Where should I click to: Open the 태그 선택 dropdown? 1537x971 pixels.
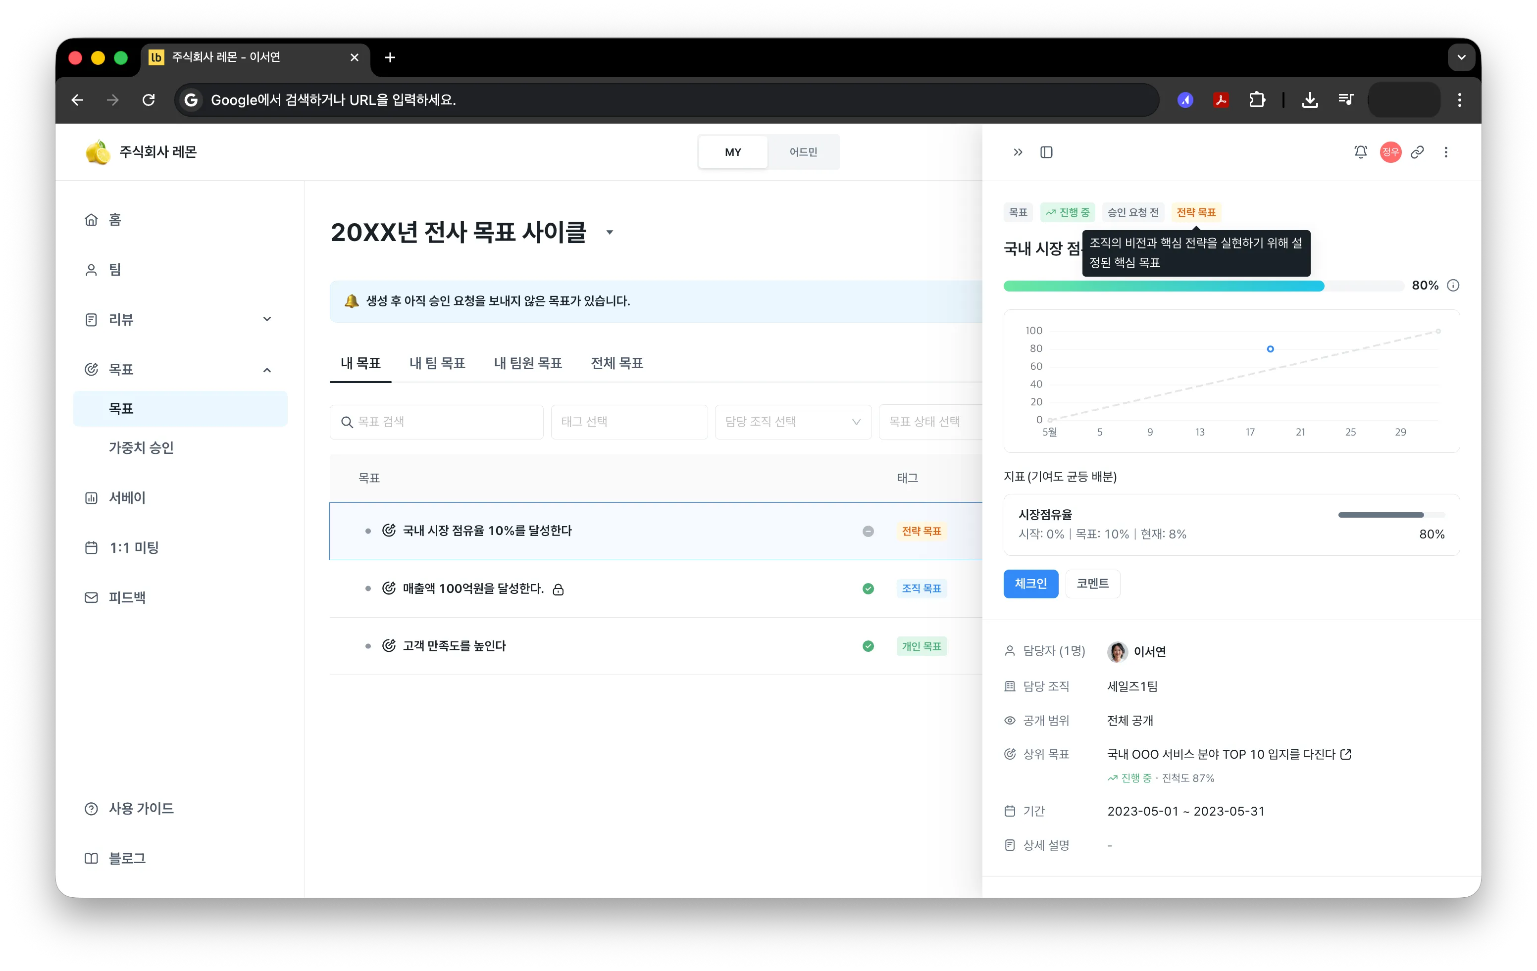[x=629, y=422]
